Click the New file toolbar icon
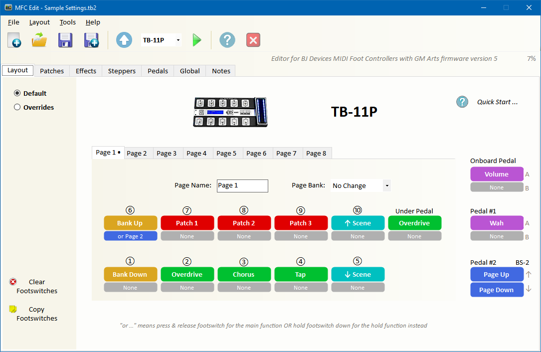 tap(14, 40)
